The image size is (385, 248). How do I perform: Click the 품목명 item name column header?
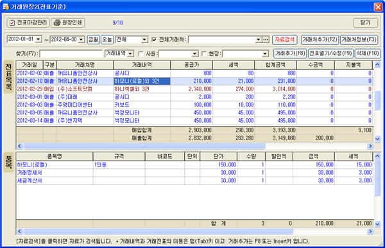55,156
